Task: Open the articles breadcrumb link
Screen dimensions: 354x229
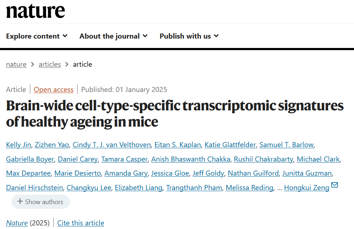Action: point(50,64)
